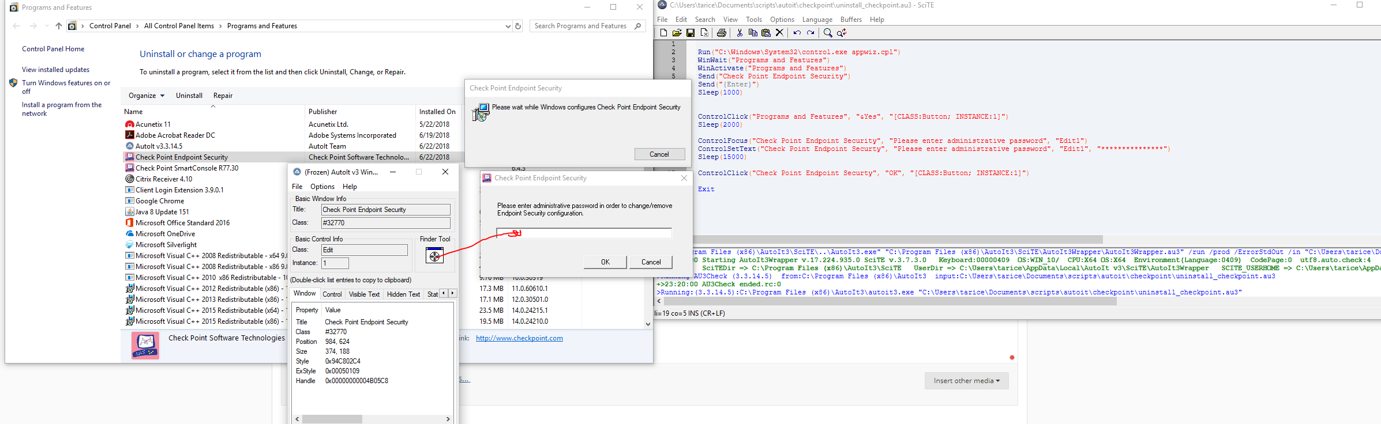Click the magnifier icon in Search Programs box
The width and height of the screenshot is (1381, 424).
point(637,26)
